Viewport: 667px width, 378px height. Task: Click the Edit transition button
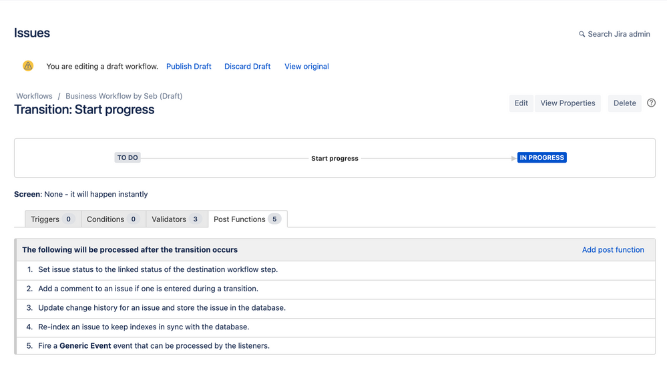(x=521, y=103)
